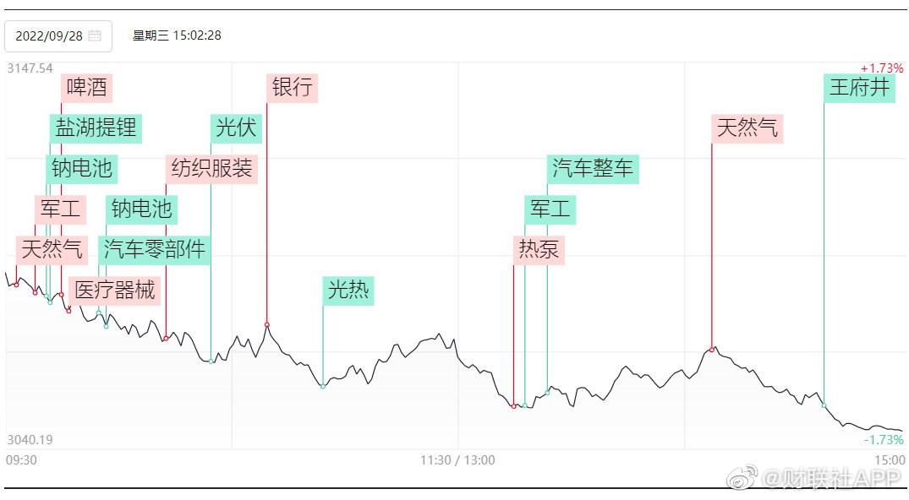Image resolution: width=909 pixels, height=500 pixels.
Task: Open the 纺织服装 label
Action: [211, 169]
